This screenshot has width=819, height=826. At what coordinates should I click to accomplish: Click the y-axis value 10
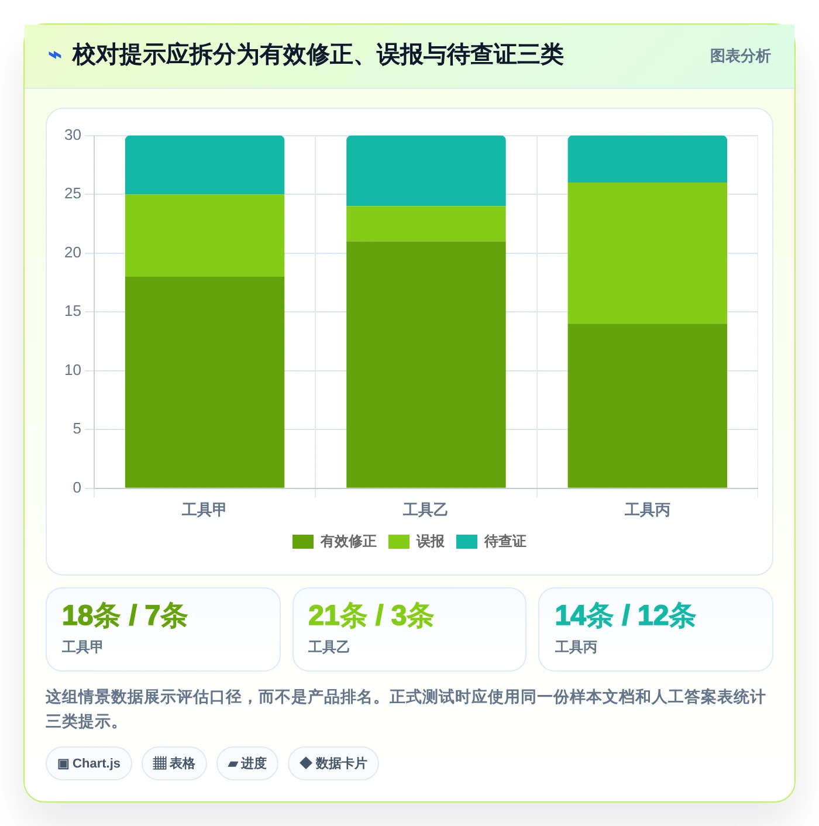pos(73,370)
